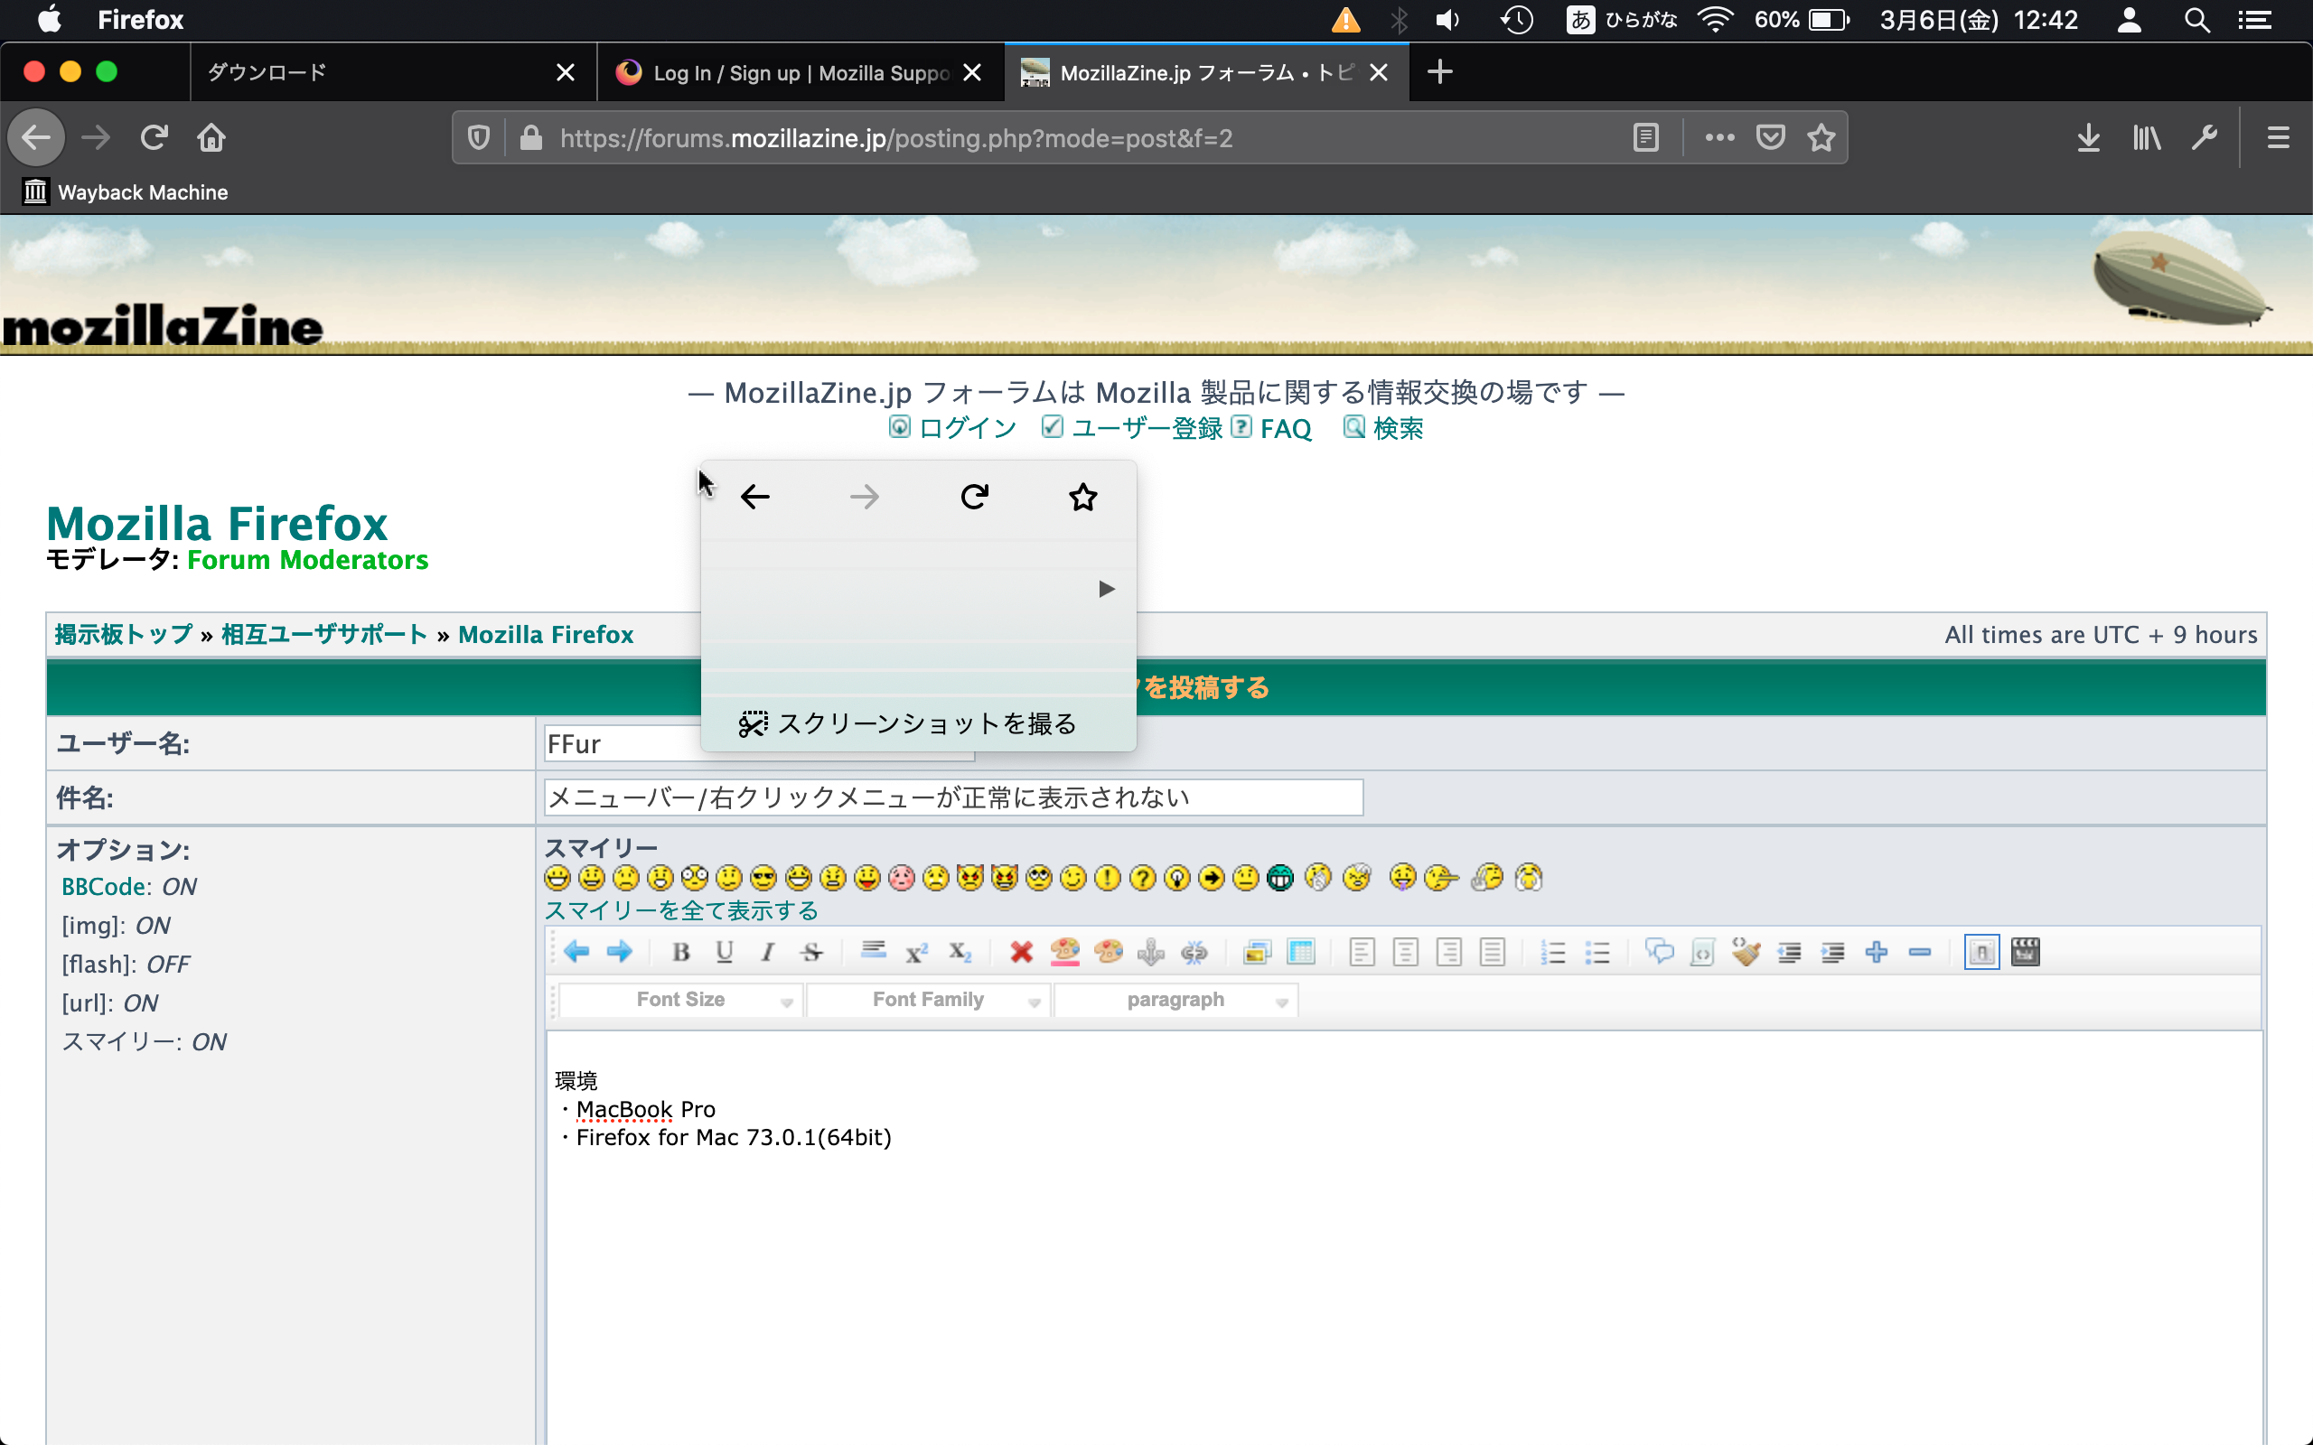Click the editor undo blue arrow
The height and width of the screenshot is (1445, 2313).
(576, 952)
